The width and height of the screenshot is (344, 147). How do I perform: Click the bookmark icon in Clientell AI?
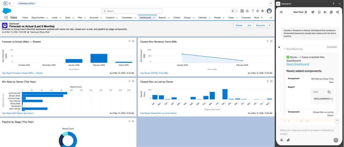coord(319,12)
